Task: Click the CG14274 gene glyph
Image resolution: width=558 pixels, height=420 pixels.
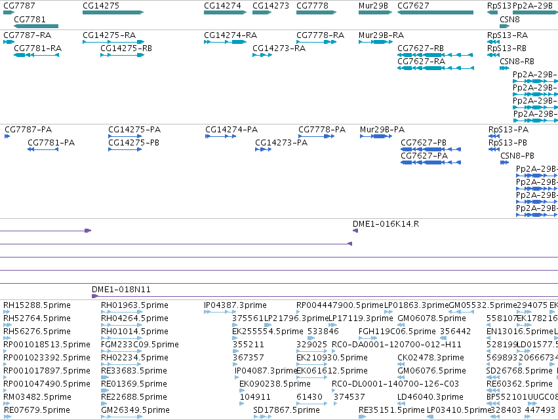Action: coord(225,12)
